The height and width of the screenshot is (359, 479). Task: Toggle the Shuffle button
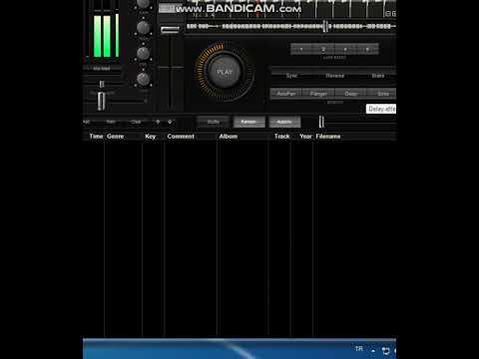(x=214, y=122)
